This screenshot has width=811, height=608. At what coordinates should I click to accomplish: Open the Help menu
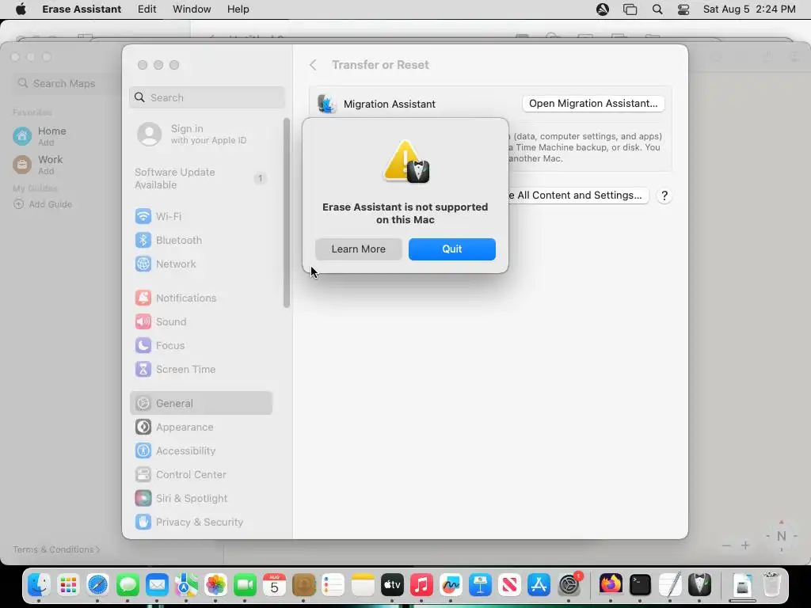click(238, 9)
